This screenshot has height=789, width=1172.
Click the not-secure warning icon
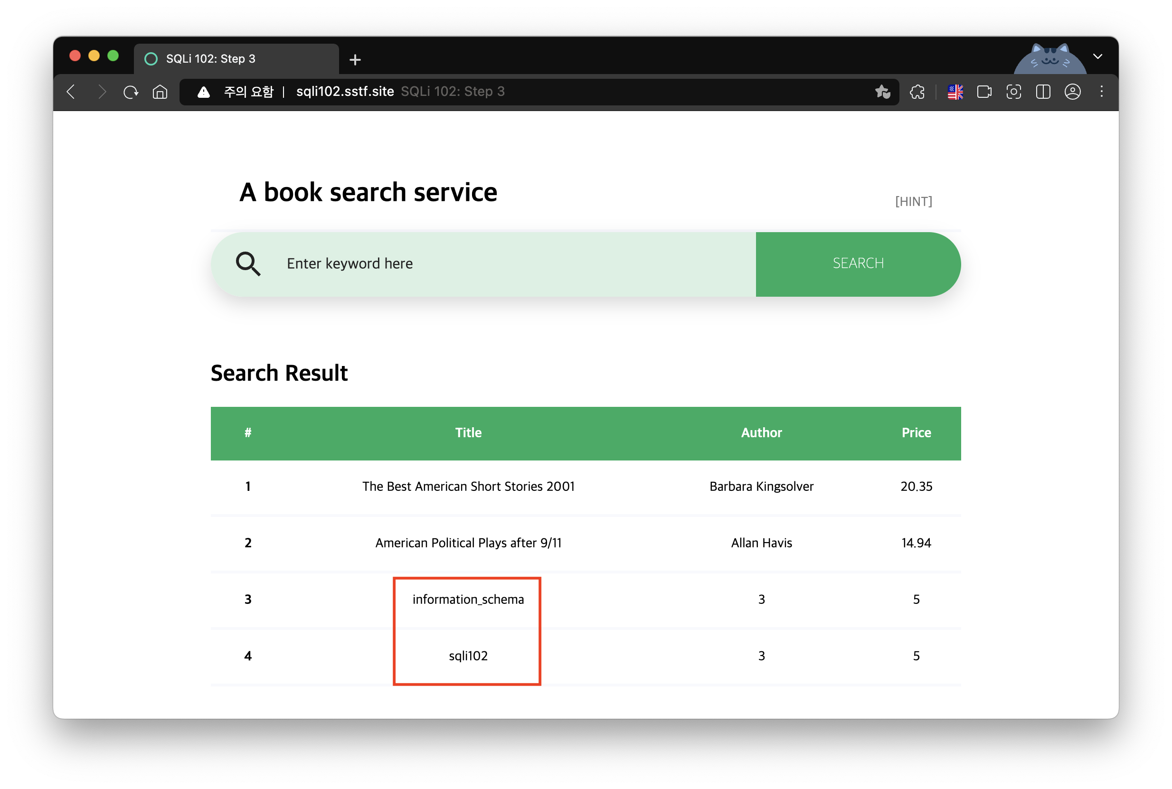click(x=203, y=92)
